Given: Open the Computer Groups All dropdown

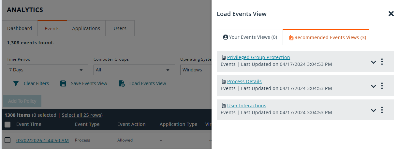Looking at the screenshot, I should click(x=134, y=70).
